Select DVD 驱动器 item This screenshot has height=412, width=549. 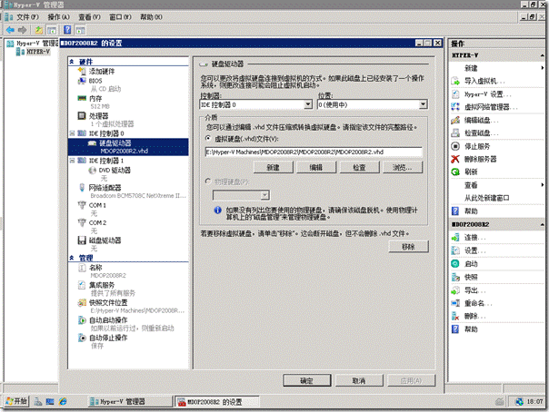115,171
